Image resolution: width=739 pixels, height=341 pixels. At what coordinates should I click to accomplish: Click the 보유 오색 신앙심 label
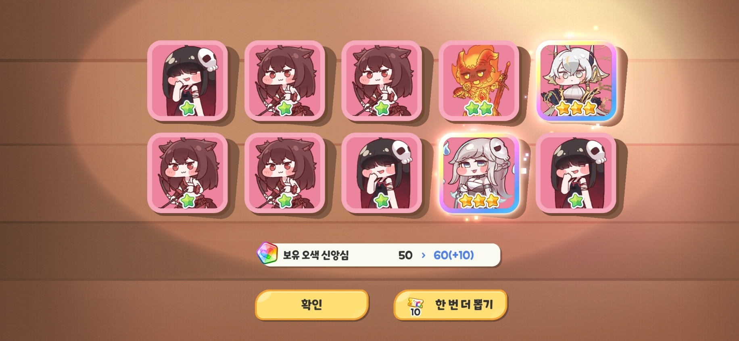(x=316, y=255)
